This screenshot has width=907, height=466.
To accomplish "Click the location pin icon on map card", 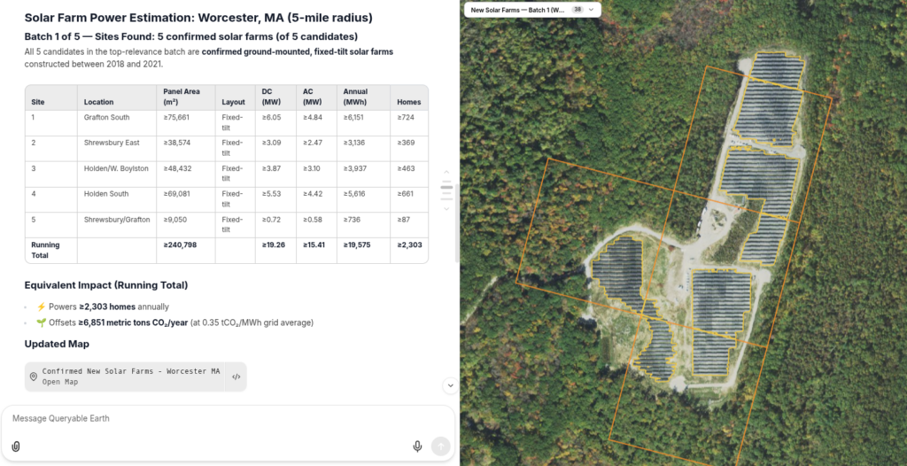I will click(x=34, y=377).
